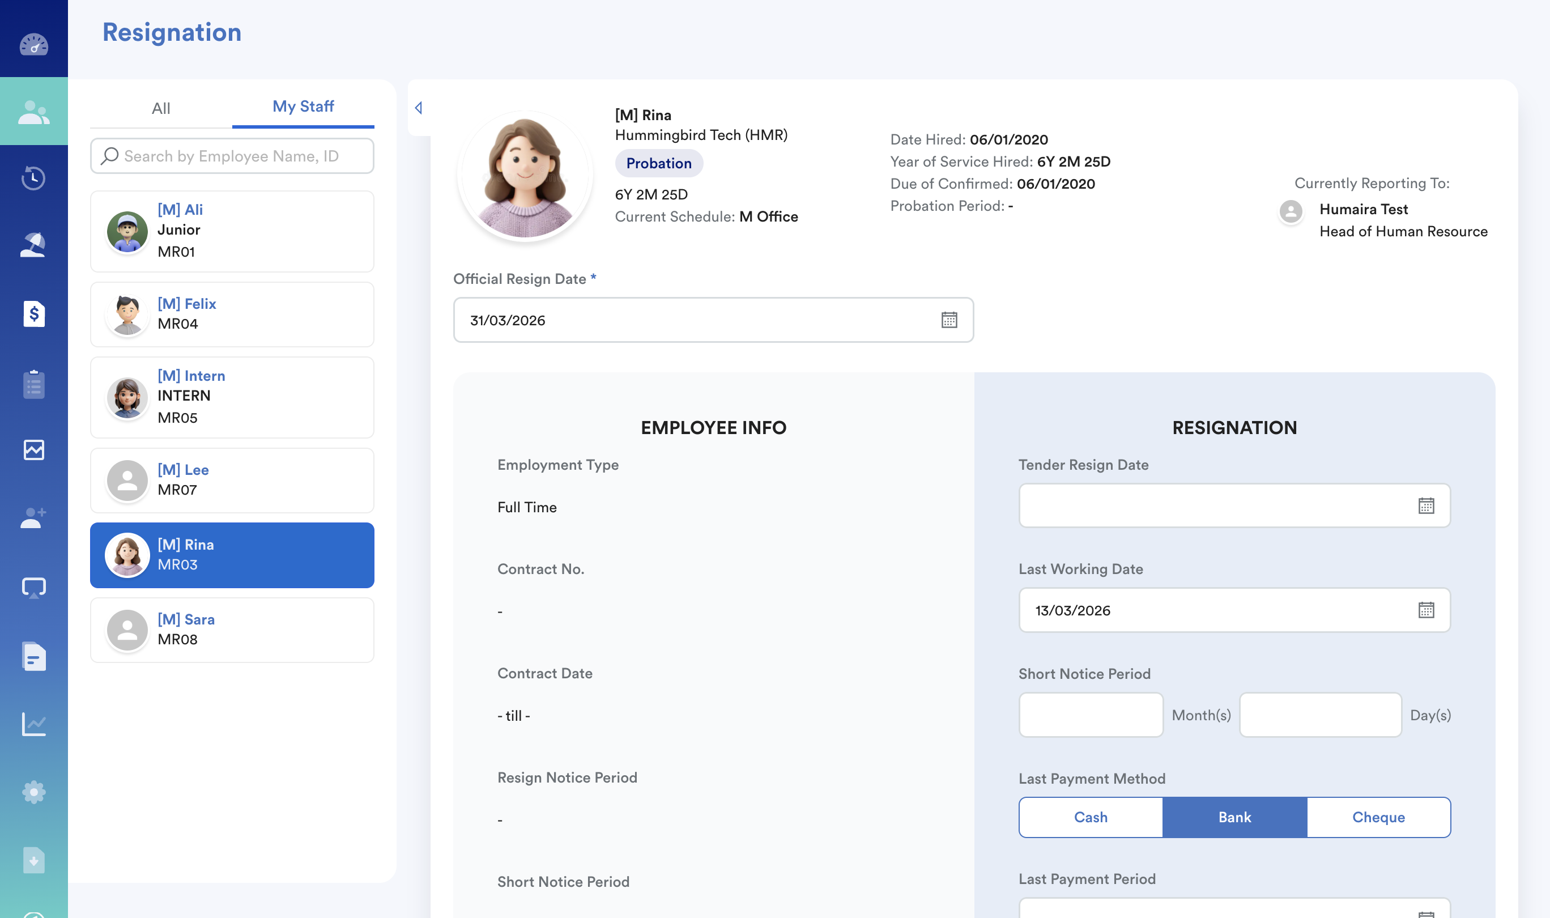This screenshot has width=1550, height=918.
Task: Open the dashboard speedometer icon in sidebar
Action: click(33, 45)
